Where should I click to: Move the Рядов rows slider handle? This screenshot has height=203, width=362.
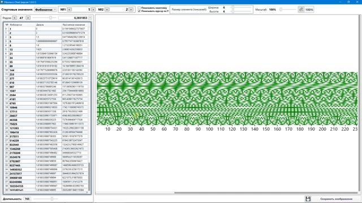(x=51, y=17)
